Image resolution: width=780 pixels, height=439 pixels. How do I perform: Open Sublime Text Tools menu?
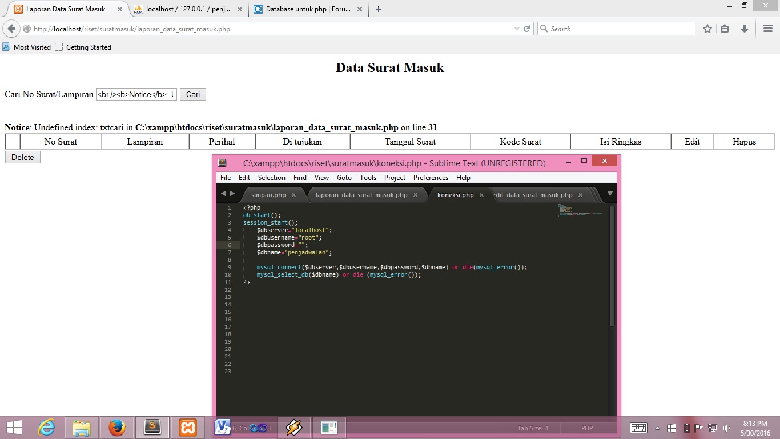click(368, 178)
